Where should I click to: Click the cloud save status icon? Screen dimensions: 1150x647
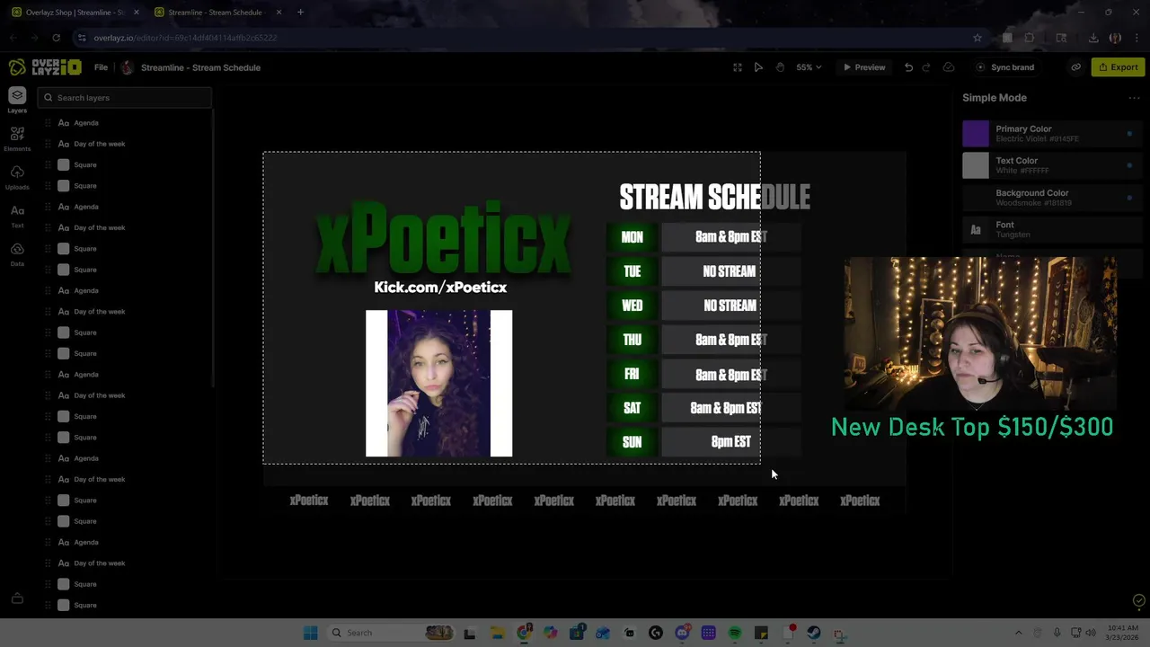949,67
